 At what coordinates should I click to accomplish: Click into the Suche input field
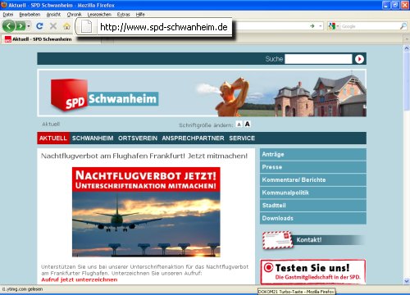pos(318,59)
